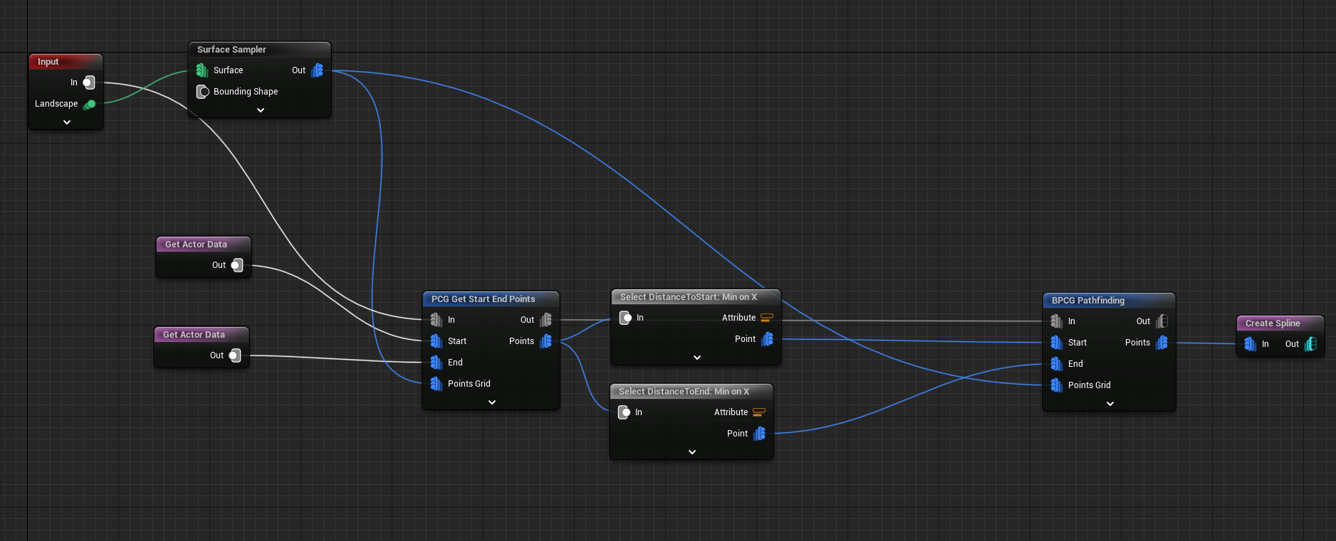The height and width of the screenshot is (541, 1336).
Task: Click the Point pin on Select DistanceToStart node
Action: pos(767,339)
